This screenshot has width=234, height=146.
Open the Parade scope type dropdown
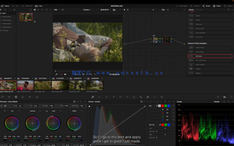217,102
